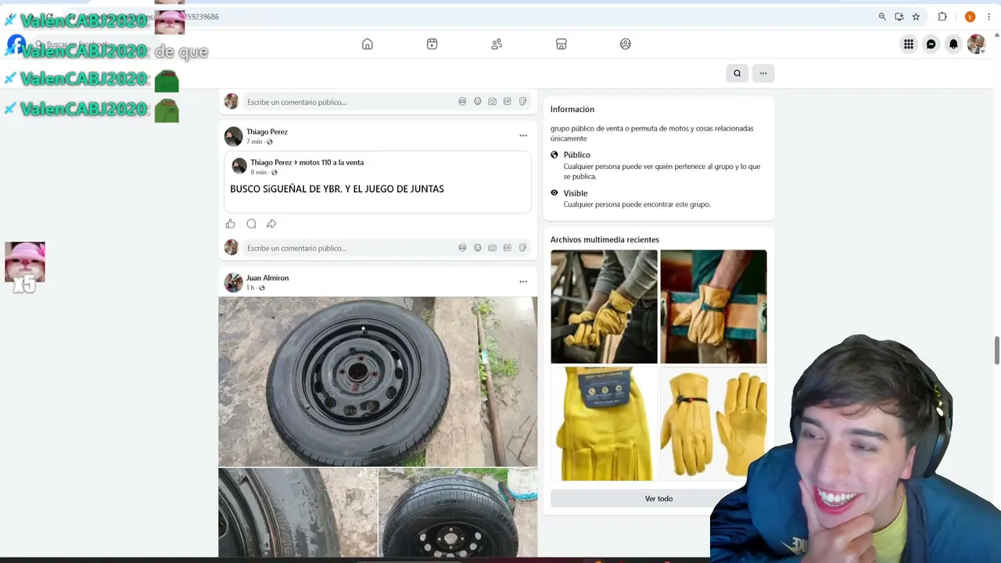Viewport: 1001px width, 563px height.
Task: Click the '9 min' timestamp in the shared post
Action: [258, 172]
